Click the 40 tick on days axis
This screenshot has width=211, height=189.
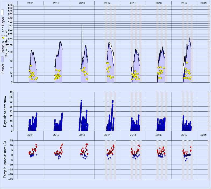pos(11,92)
